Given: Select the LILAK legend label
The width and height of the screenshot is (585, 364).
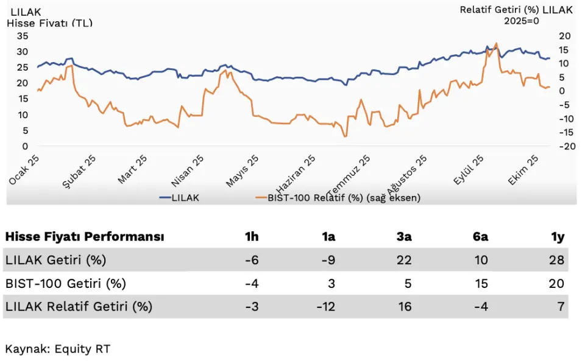Looking at the screenshot, I should click(186, 198).
